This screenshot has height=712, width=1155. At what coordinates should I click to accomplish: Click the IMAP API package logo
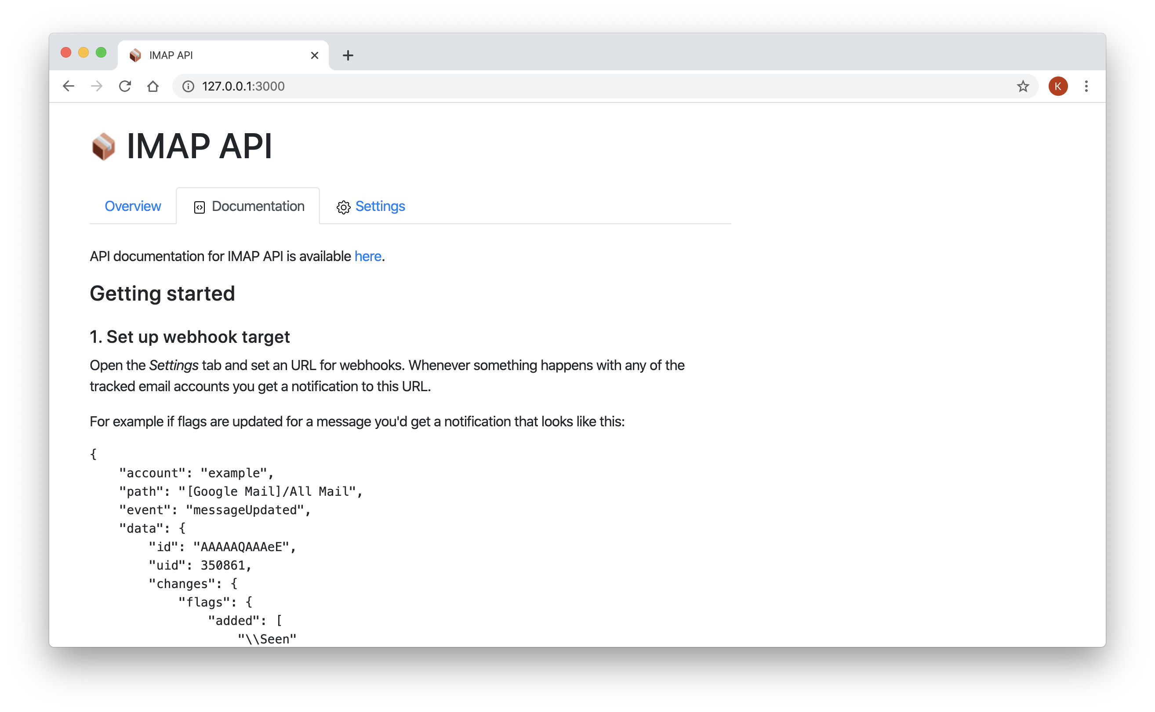[x=103, y=146]
